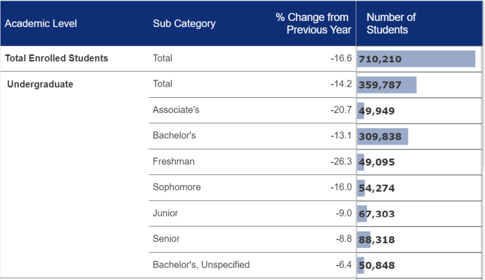Select the -16.6 total percent change value
This screenshot has width=485, height=280.
341,59
